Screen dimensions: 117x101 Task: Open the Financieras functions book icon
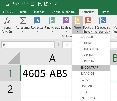click(52, 21)
